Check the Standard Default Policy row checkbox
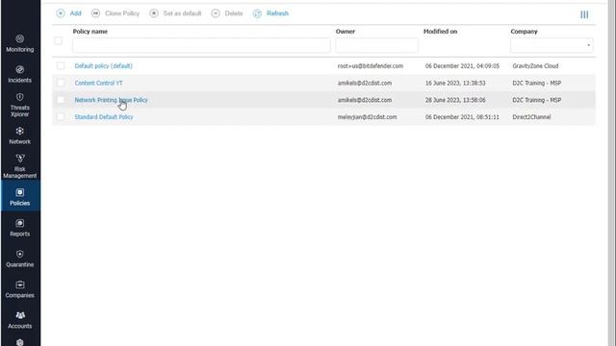The height and width of the screenshot is (346, 616). point(61,116)
